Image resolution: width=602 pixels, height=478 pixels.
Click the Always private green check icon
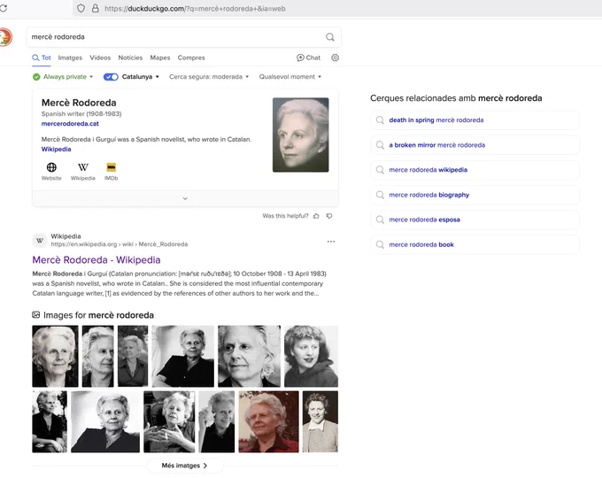[x=36, y=77]
